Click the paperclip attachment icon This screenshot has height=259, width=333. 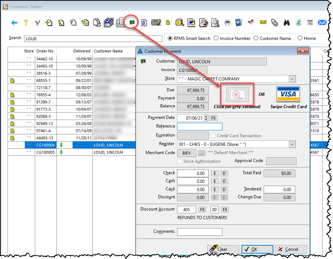[274, 23]
